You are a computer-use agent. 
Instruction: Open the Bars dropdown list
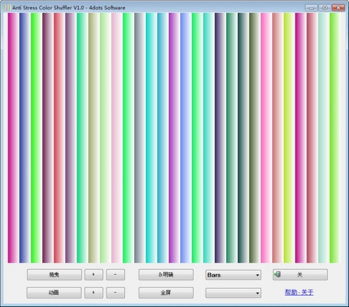pos(233,275)
